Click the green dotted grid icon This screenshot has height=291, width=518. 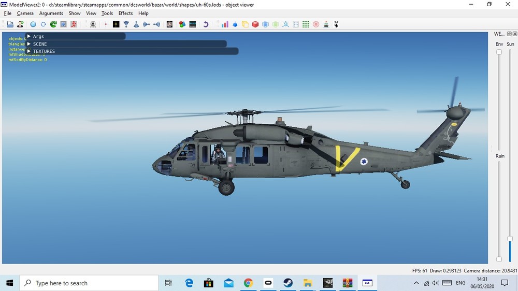[x=306, y=24]
